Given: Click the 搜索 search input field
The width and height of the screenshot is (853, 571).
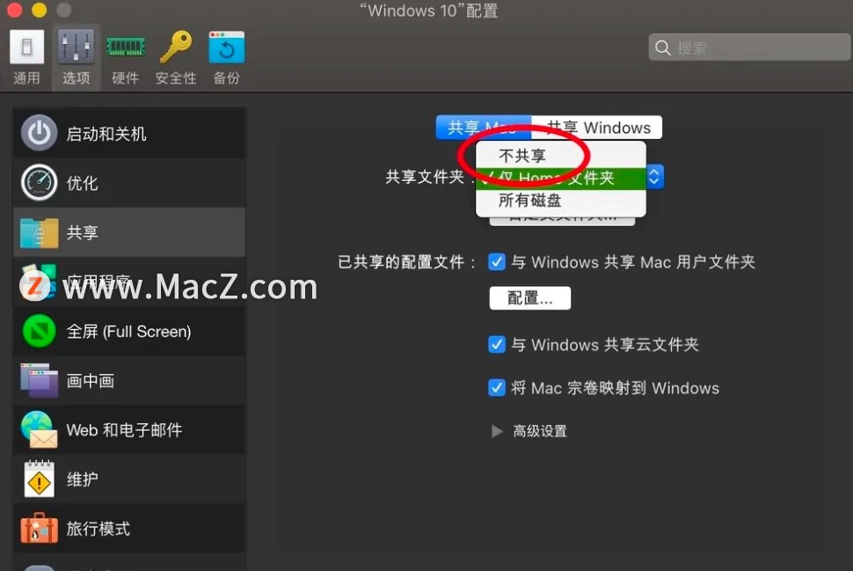Looking at the screenshot, I should tap(749, 48).
